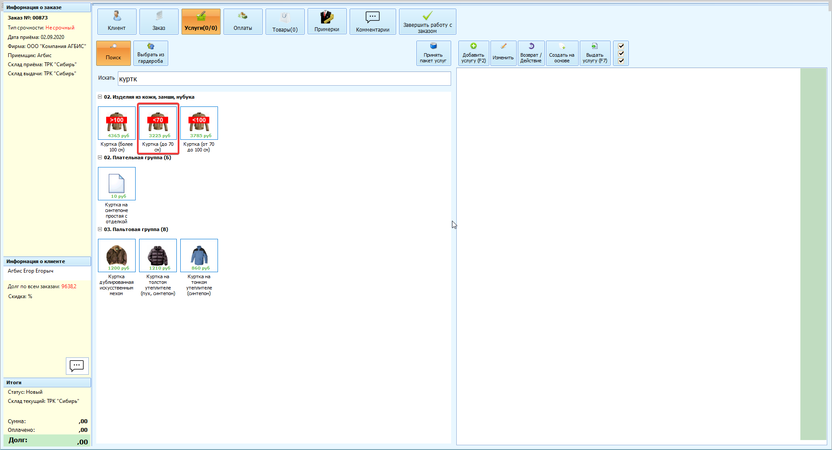Select Куртка (от 70 до 100 см) tile
This screenshot has height=450, width=832.
(199, 129)
